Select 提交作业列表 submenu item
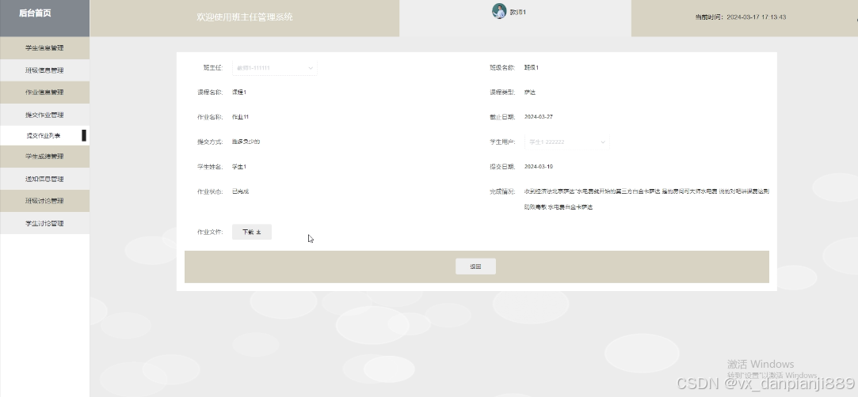This screenshot has width=858, height=397. coord(44,136)
